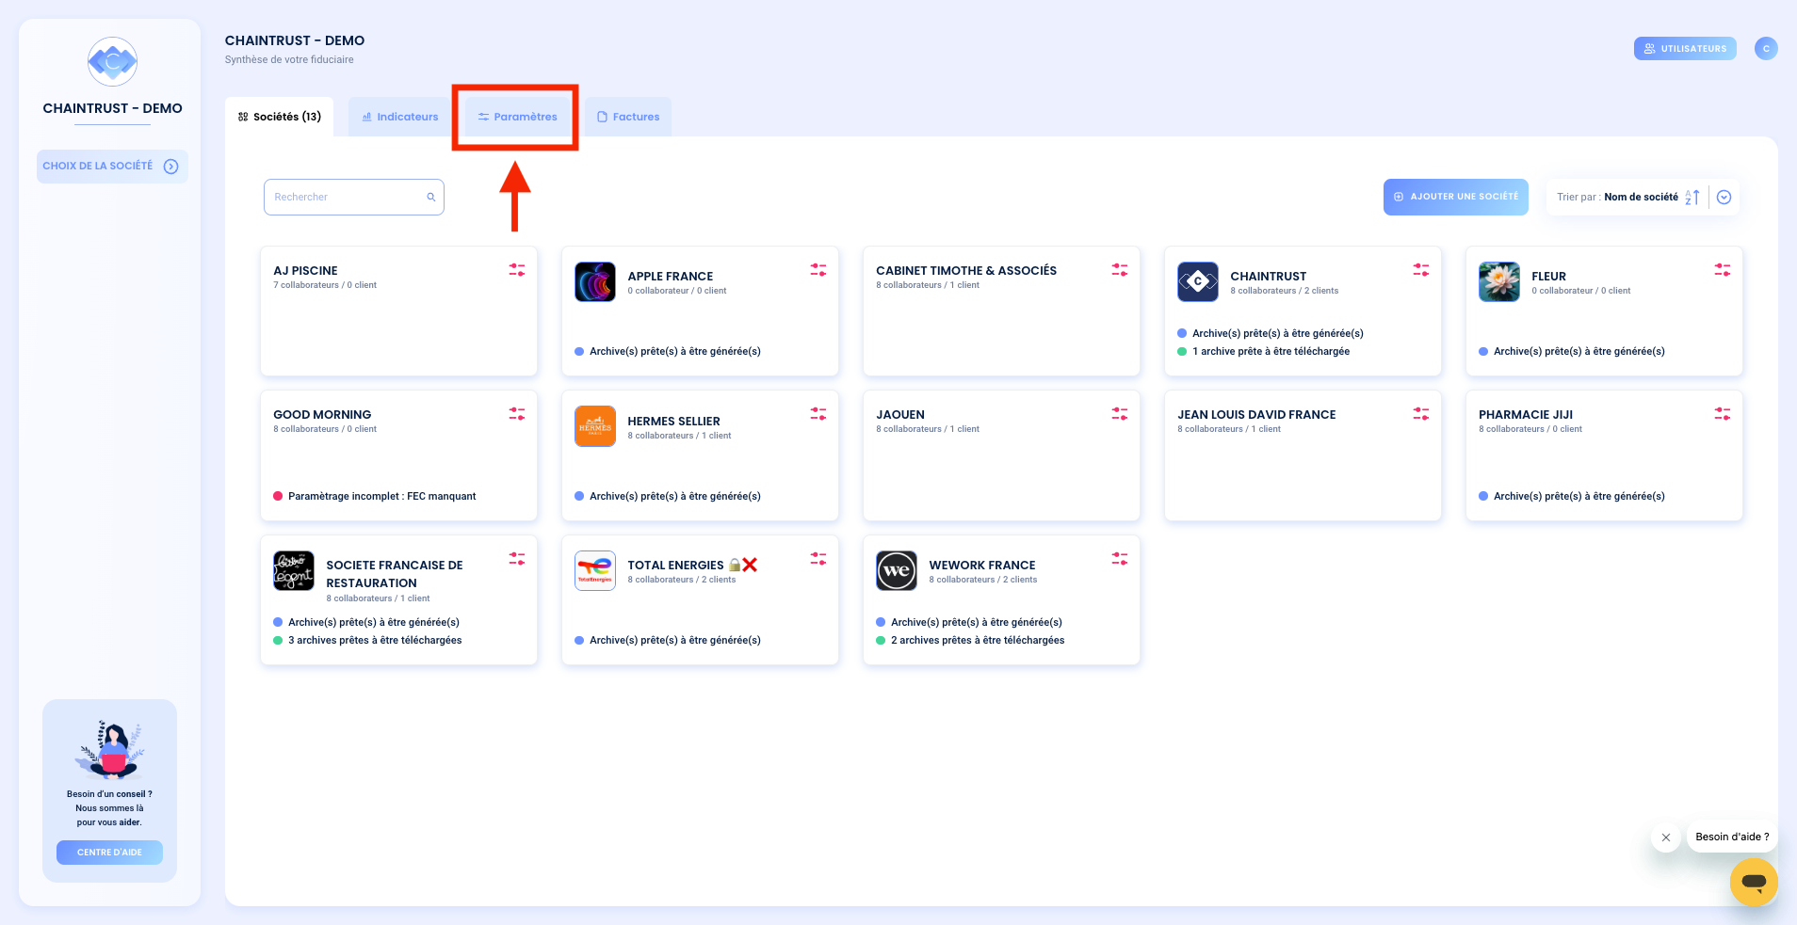Click the Chaintrust company logo on card
Image resolution: width=1797 pixels, height=925 pixels.
pos(1198,282)
